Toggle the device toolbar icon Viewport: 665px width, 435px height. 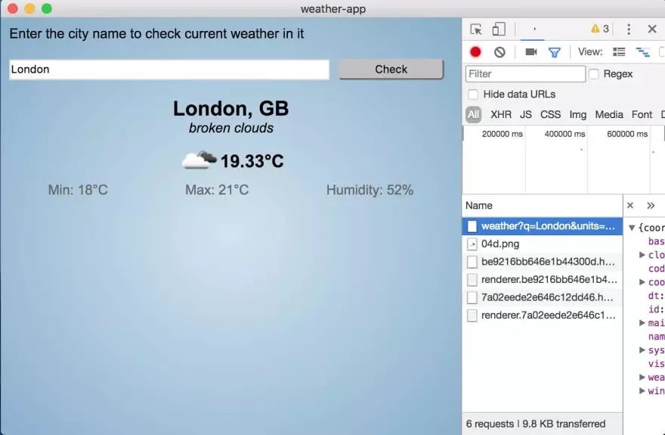point(499,29)
